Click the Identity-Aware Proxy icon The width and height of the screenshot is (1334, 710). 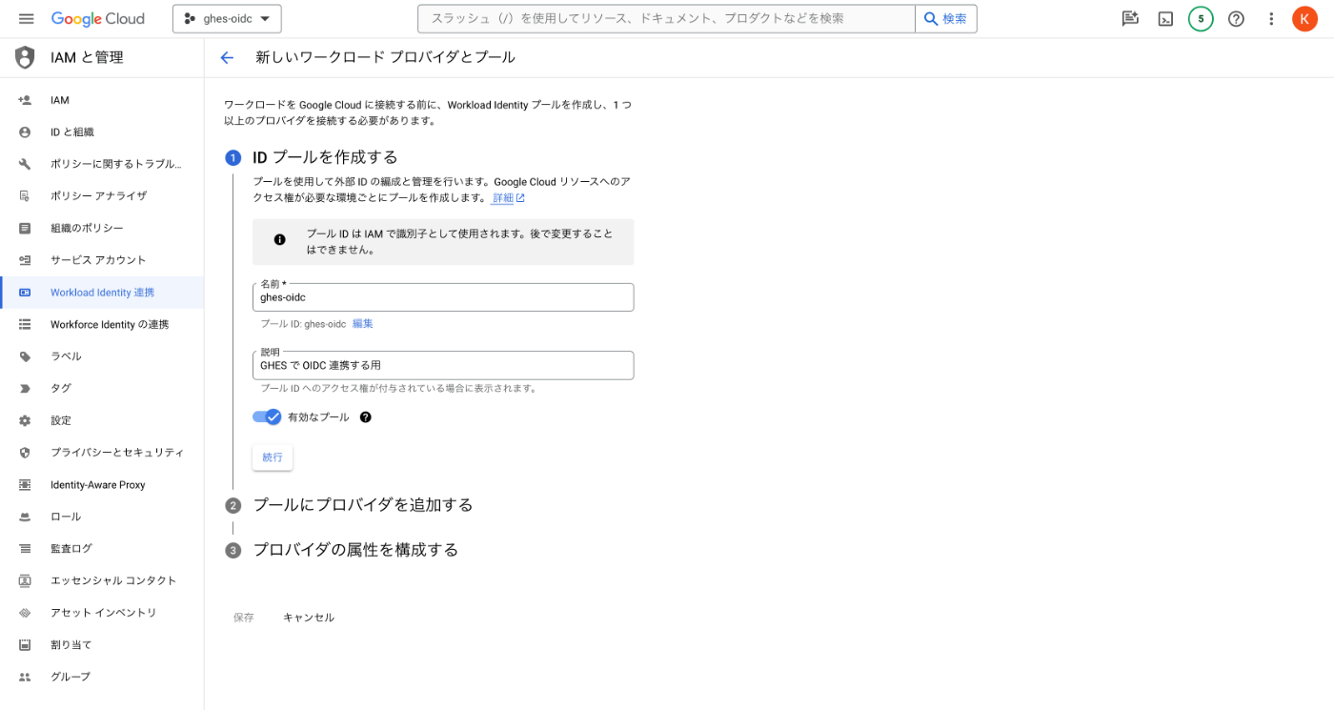[25, 484]
